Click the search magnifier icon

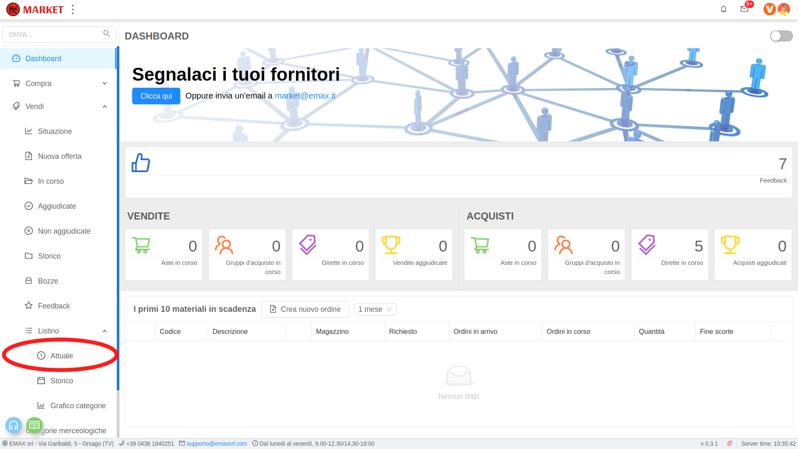point(106,34)
